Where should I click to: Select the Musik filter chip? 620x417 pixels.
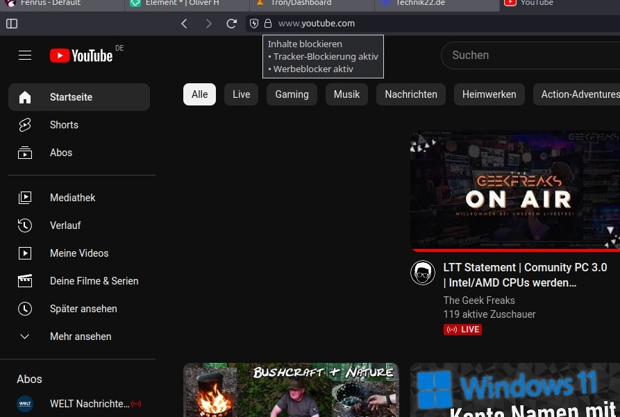[x=346, y=94]
